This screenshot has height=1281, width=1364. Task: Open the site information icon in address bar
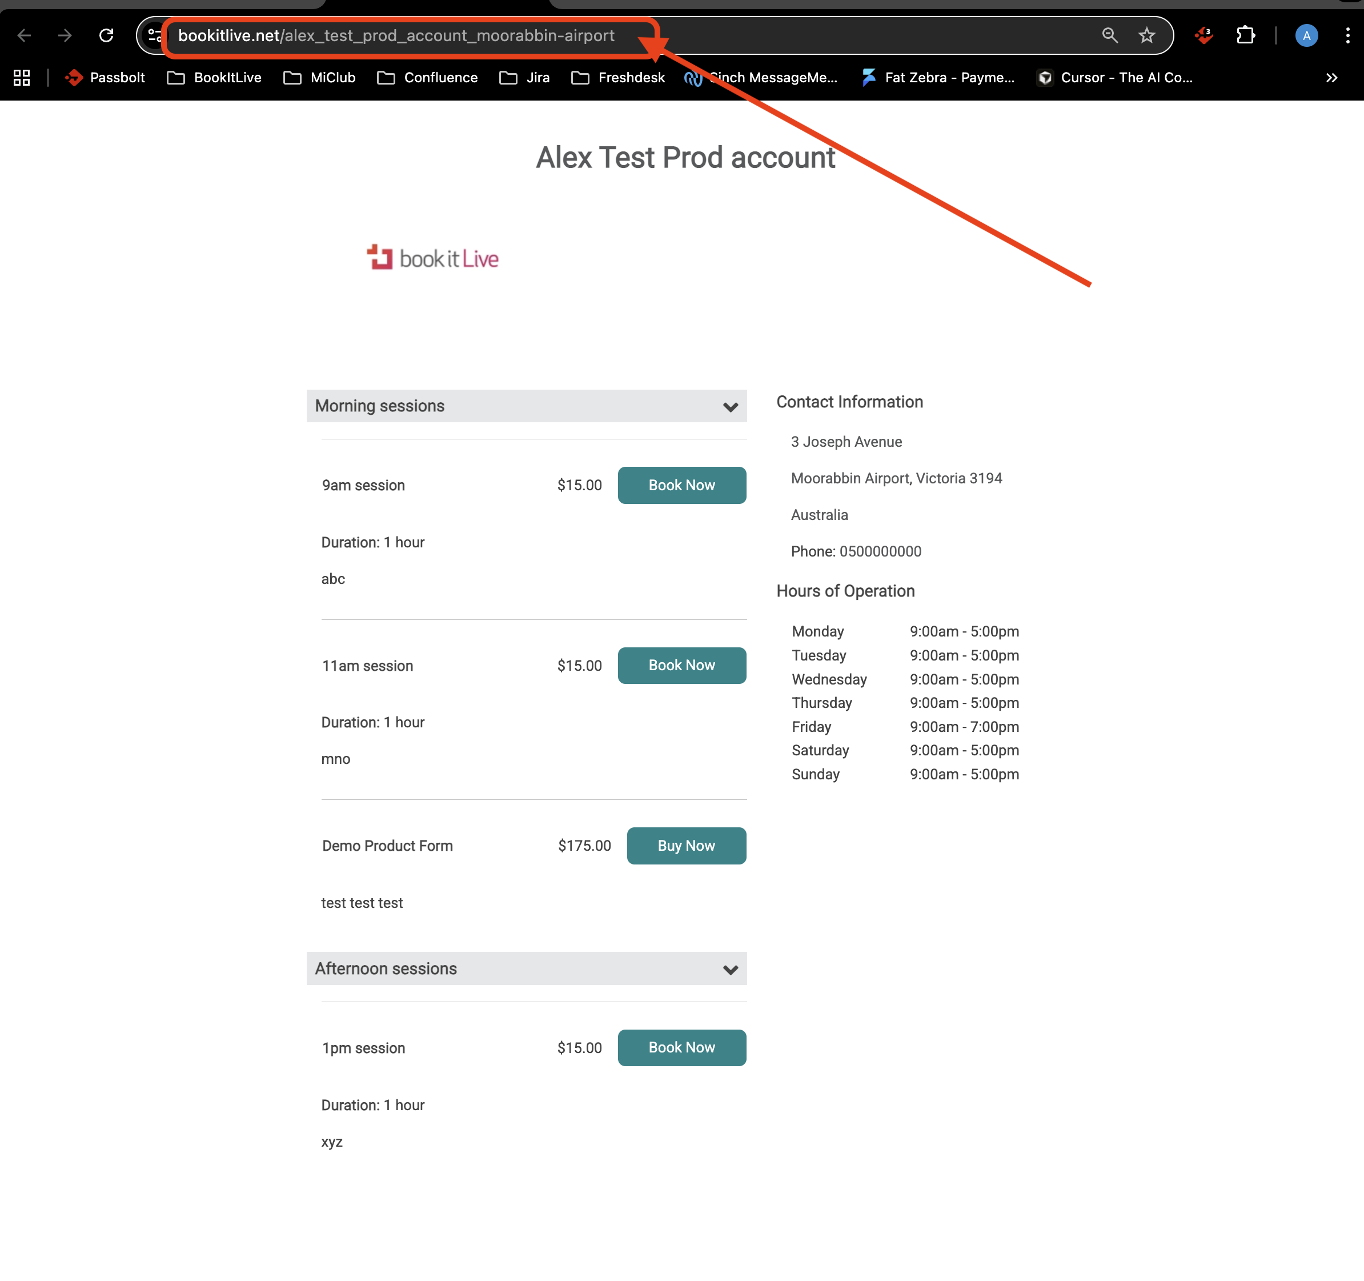pos(155,35)
